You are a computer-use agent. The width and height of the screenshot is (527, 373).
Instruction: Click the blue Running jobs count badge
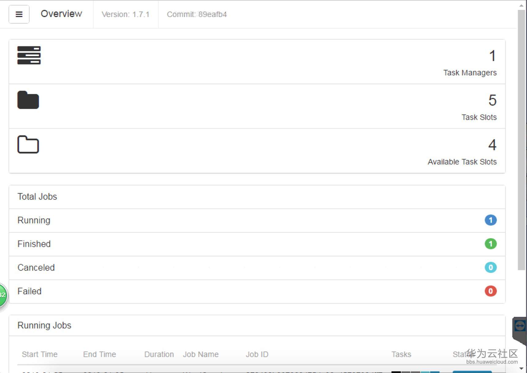[491, 220]
